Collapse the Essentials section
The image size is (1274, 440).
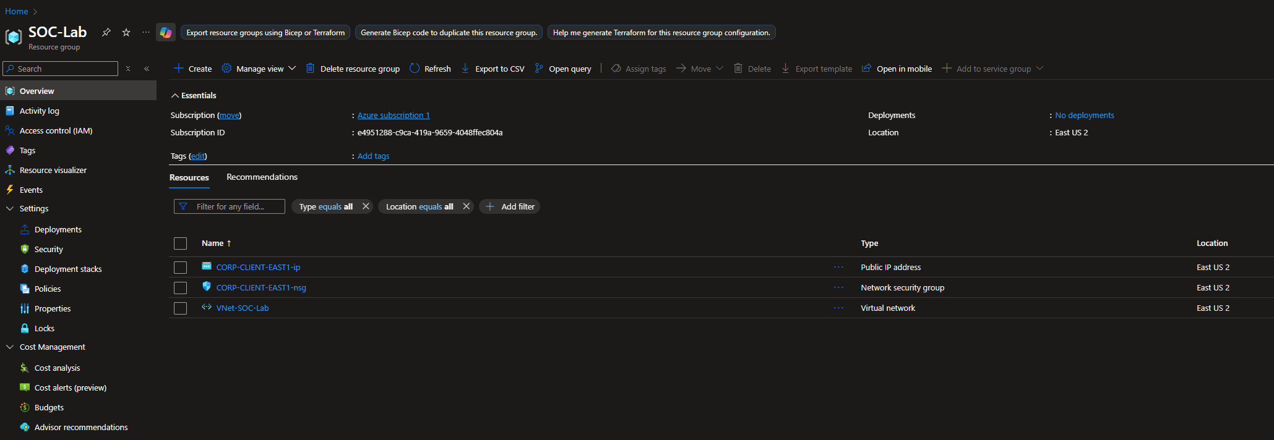coord(175,96)
